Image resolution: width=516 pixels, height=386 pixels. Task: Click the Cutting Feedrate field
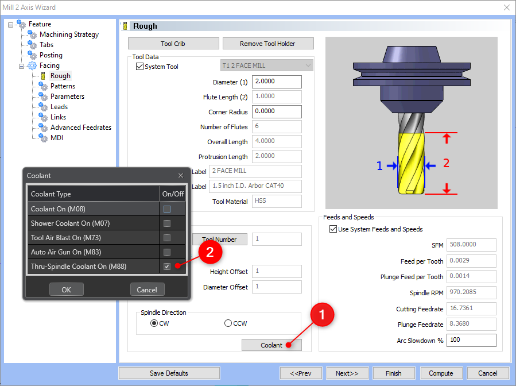(x=471, y=308)
